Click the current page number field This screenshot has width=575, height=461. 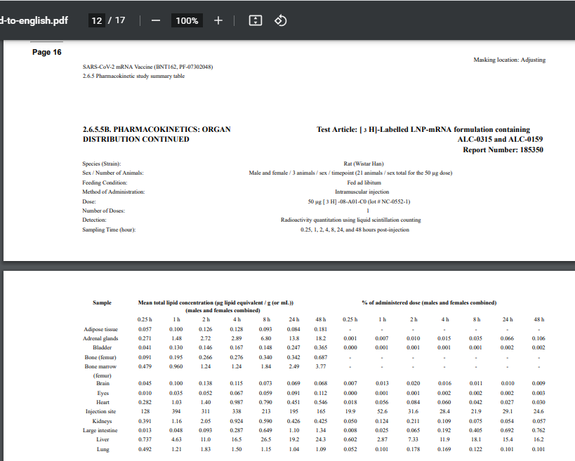[98, 20]
